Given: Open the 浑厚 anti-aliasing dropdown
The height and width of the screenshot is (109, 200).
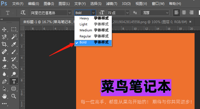Looking at the screenshot, I should [x=155, y=13].
